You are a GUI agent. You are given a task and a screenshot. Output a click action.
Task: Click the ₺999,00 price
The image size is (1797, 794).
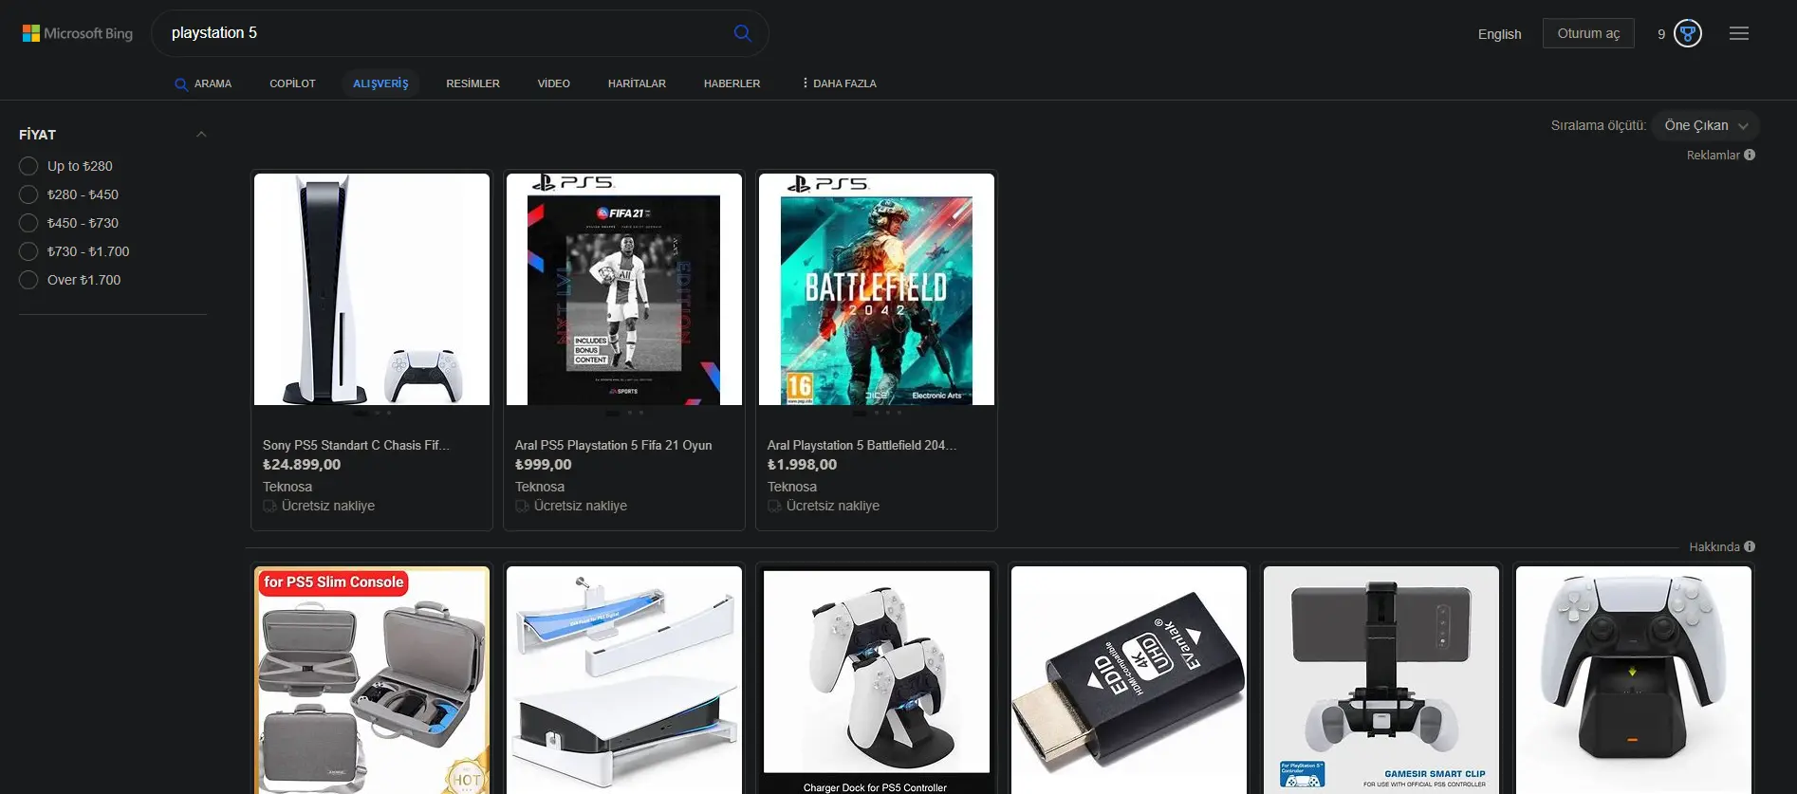coord(544,465)
